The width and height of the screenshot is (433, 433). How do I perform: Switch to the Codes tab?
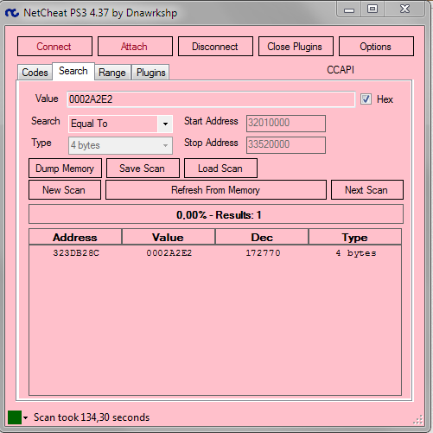coord(35,73)
